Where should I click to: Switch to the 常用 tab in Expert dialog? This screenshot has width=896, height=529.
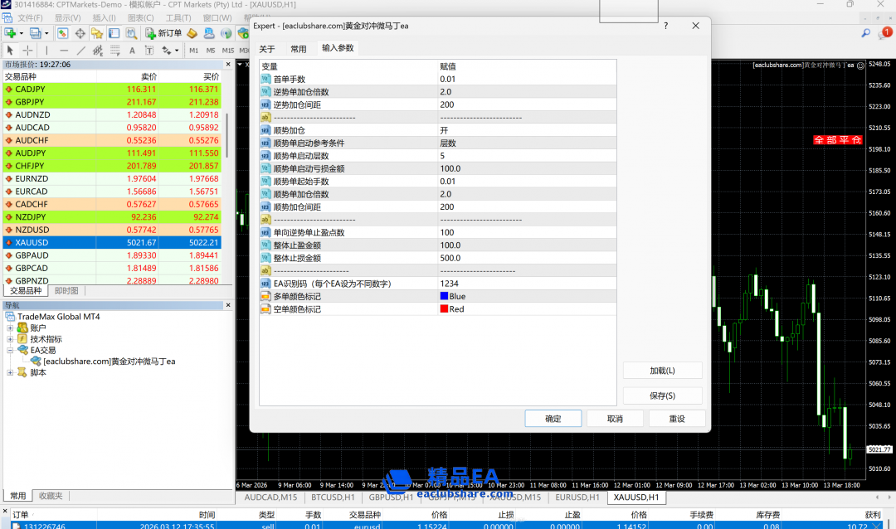tap(298, 49)
